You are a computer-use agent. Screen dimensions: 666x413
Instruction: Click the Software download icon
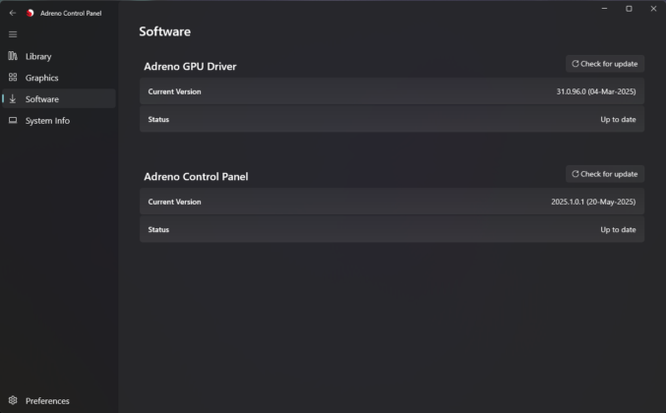(13, 99)
